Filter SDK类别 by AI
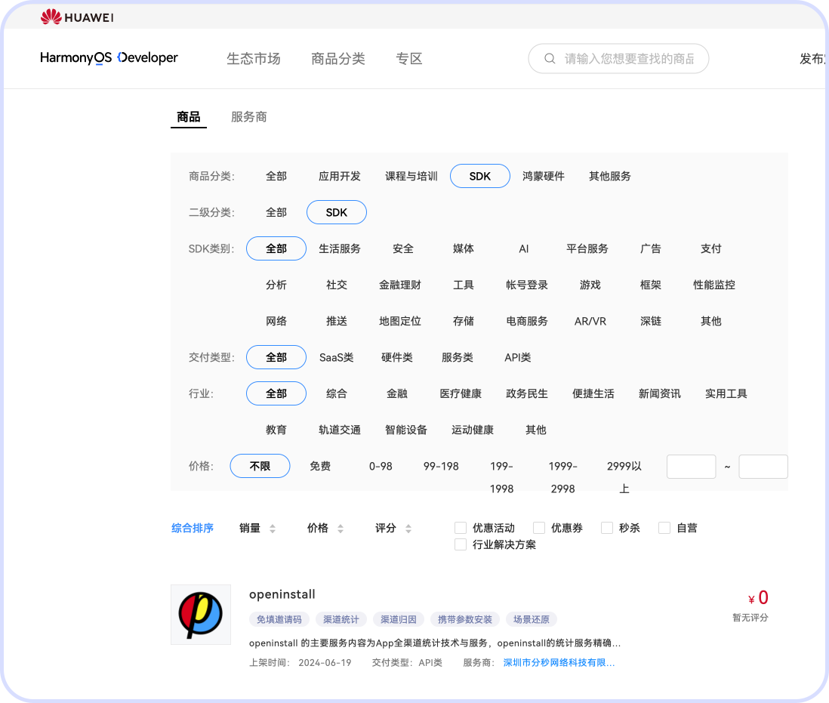This screenshot has width=829, height=703. (x=524, y=248)
